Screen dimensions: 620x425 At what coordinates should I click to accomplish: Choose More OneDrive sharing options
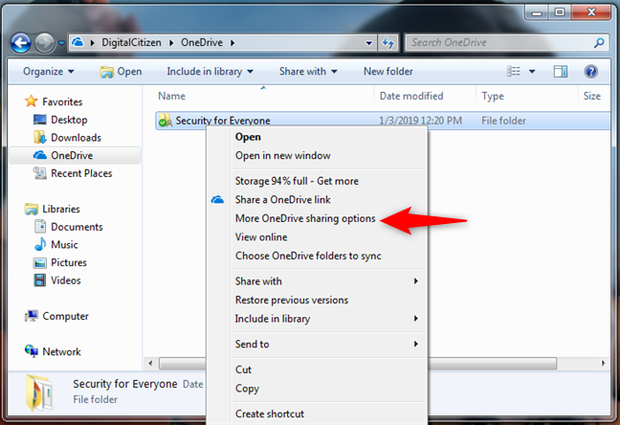[305, 218]
